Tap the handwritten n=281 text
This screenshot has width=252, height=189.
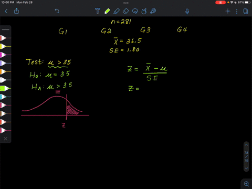tap(121, 22)
